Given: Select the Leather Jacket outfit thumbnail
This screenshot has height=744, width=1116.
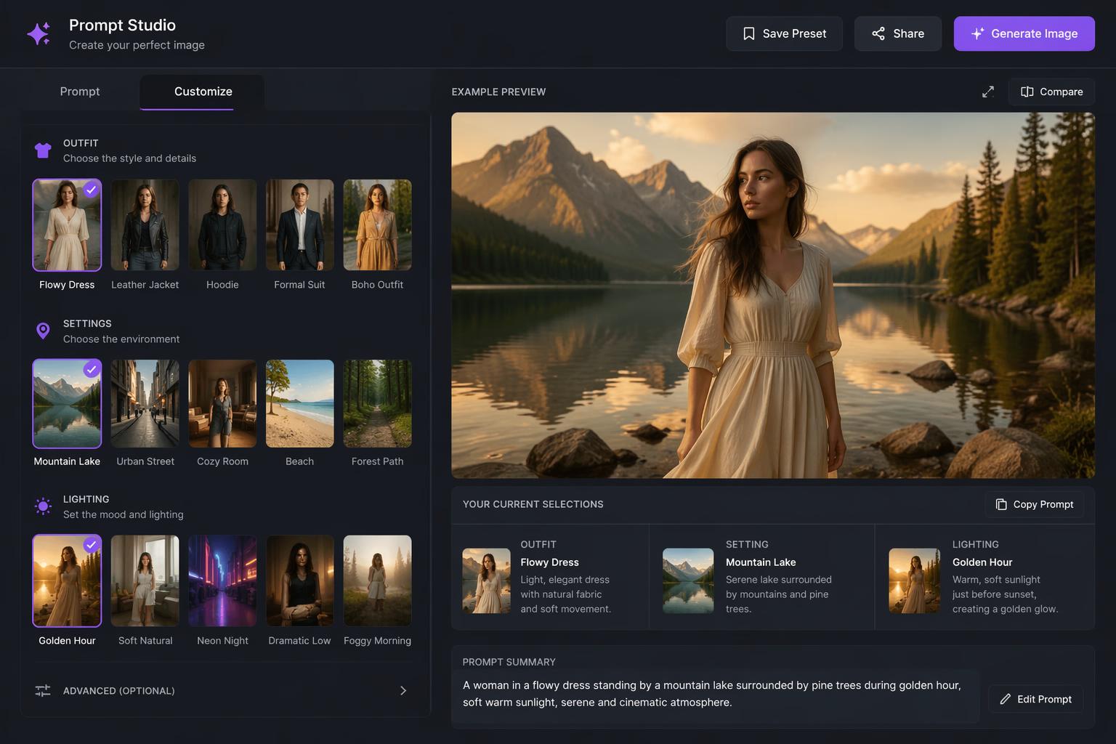Looking at the screenshot, I should [x=145, y=225].
